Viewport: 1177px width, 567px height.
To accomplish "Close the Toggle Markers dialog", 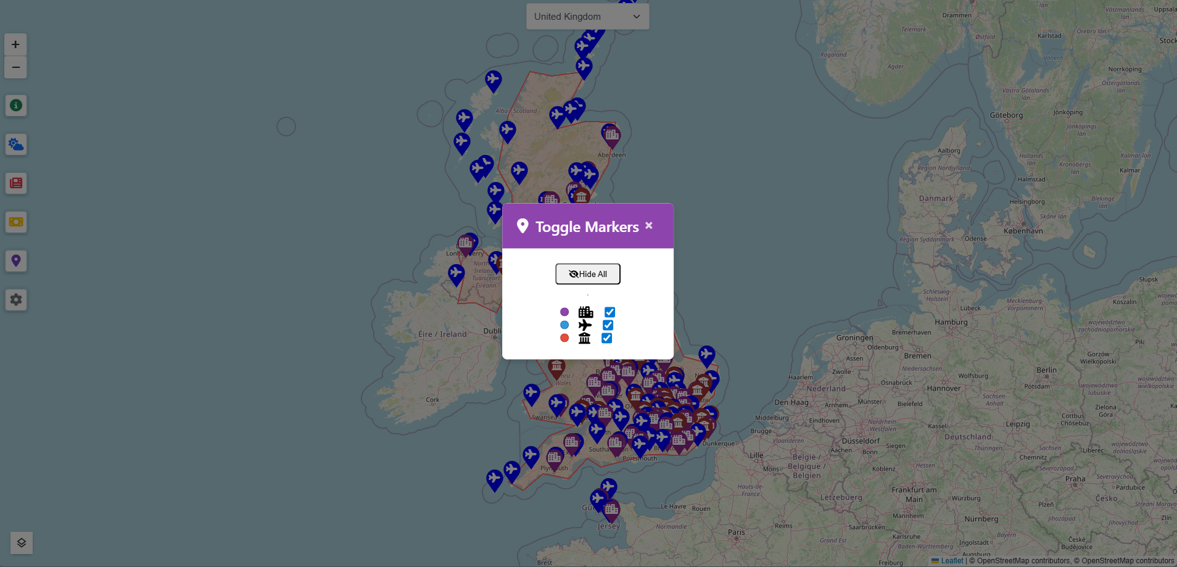I will click(x=648, y=225).
